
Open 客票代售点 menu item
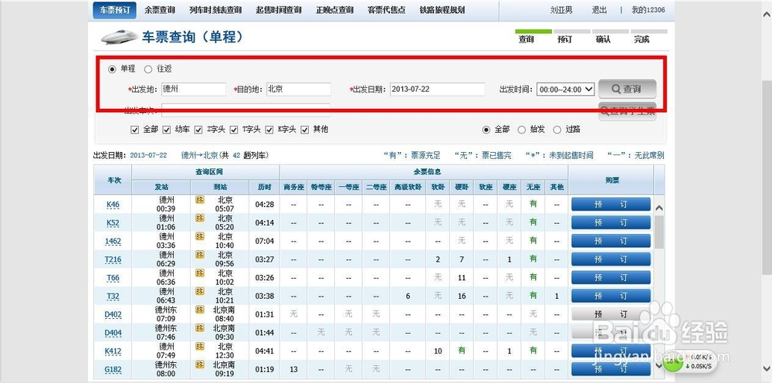coord(387,10)
